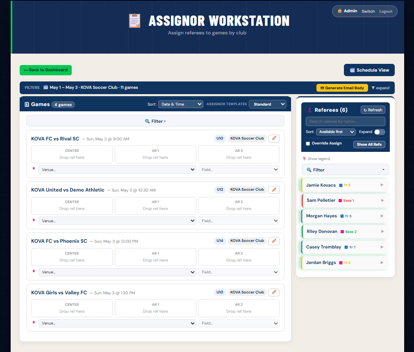Open Schedule View
Image resolution: width=414 pixels, height=352 pixels.
pos(369,70)
